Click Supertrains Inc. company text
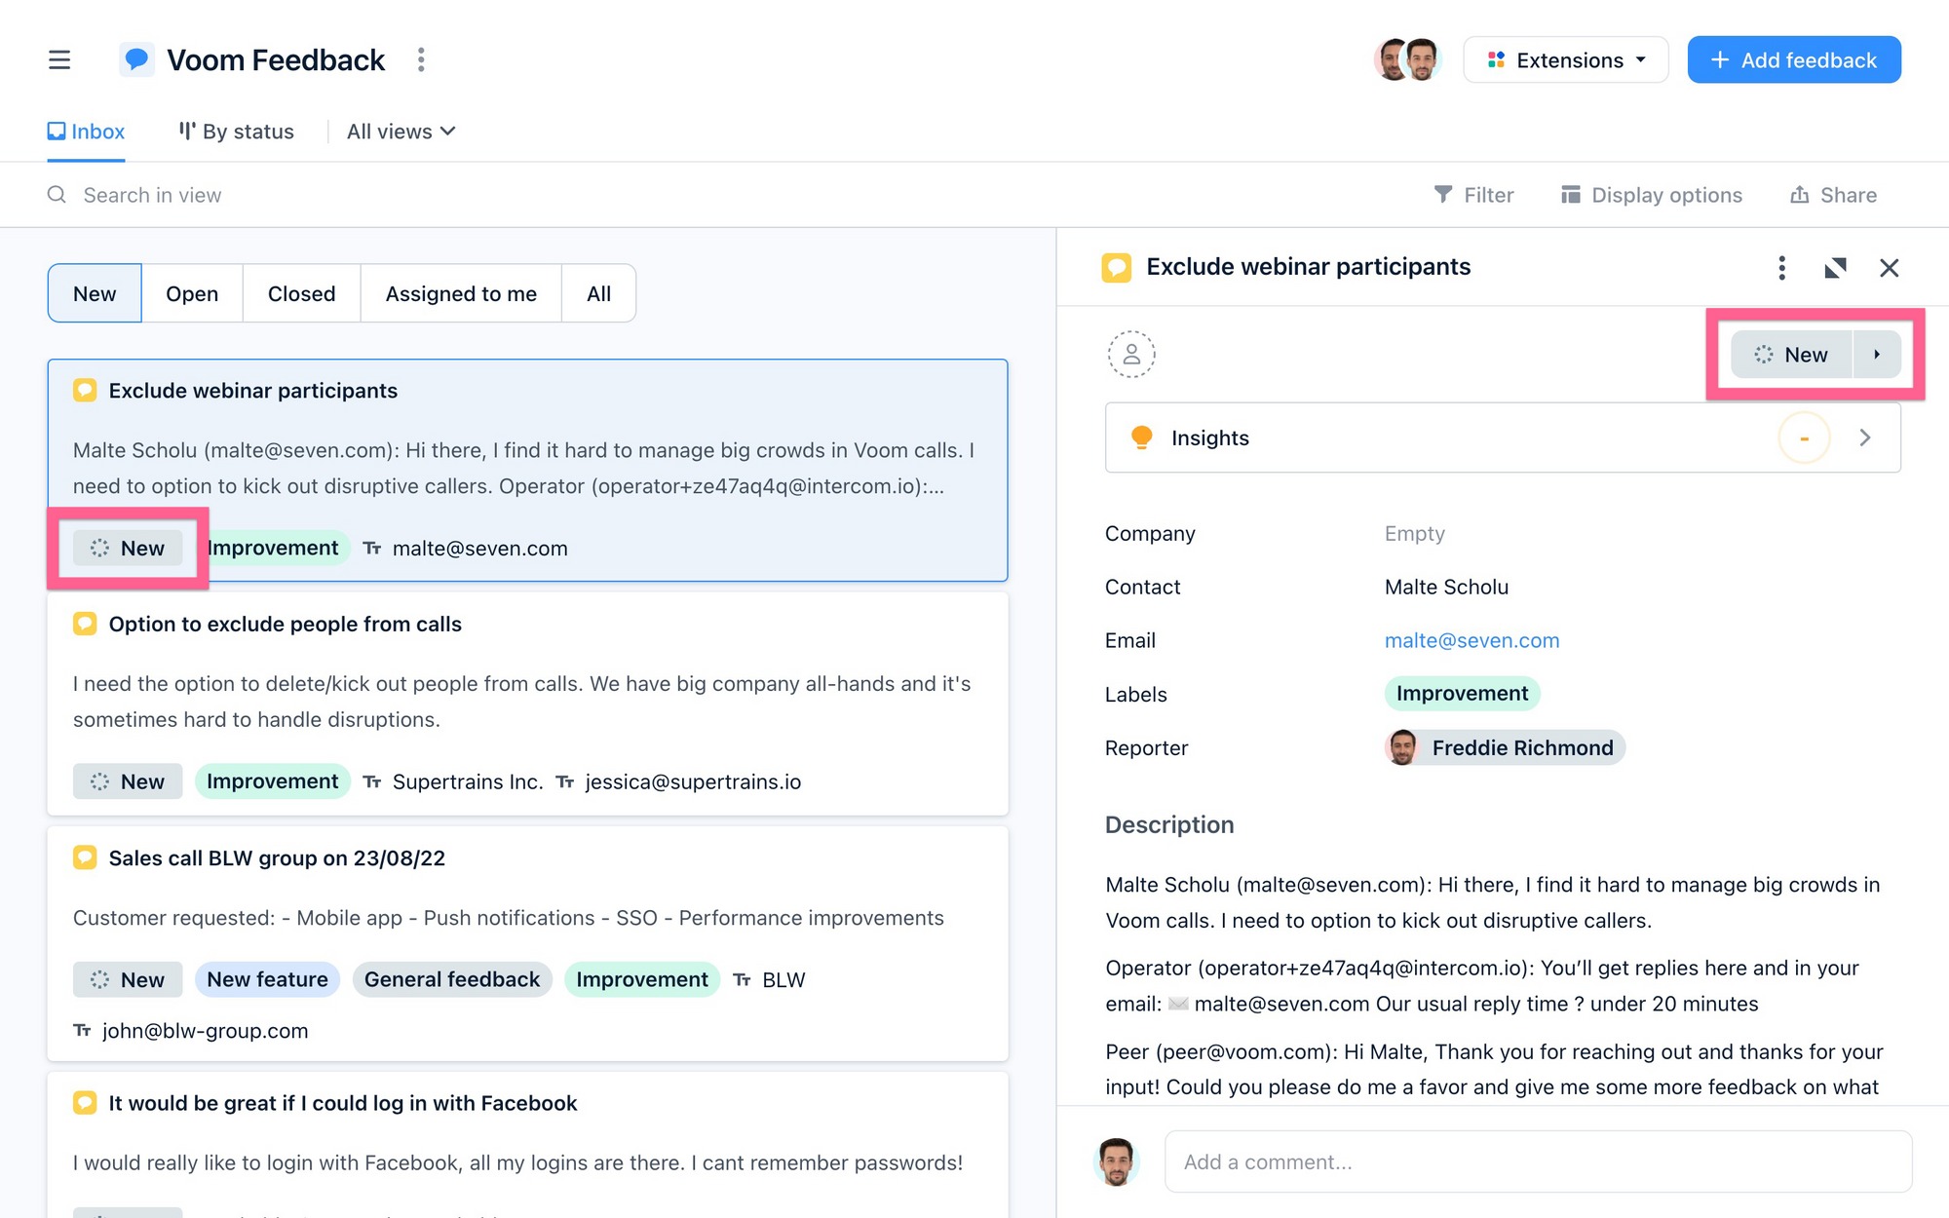Image resolution: width=1949 pixels, height=1218 pixels. [x=468, y=782]
